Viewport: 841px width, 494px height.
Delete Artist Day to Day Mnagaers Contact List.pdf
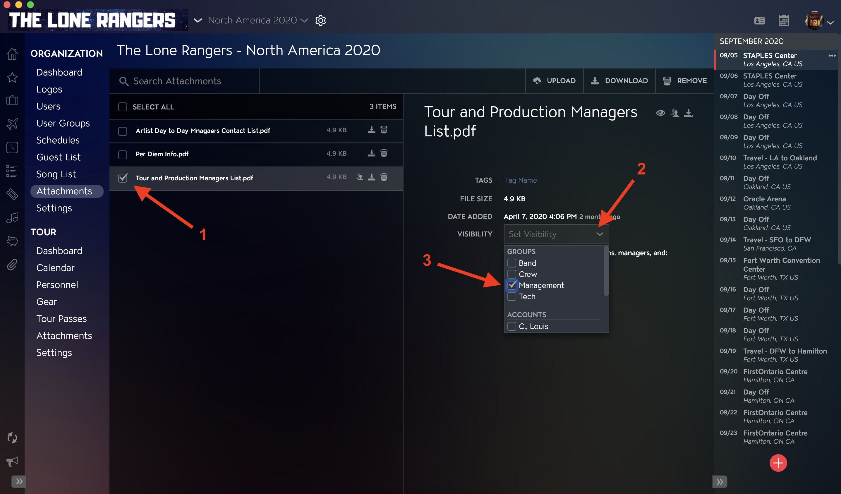[x=384, y=130]
